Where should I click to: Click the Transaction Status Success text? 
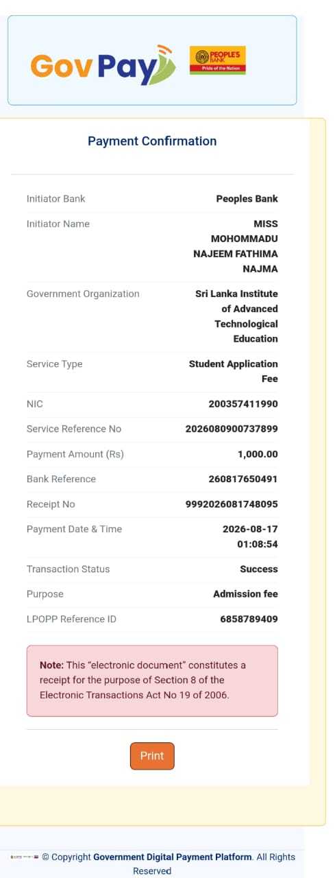(259, 569)
